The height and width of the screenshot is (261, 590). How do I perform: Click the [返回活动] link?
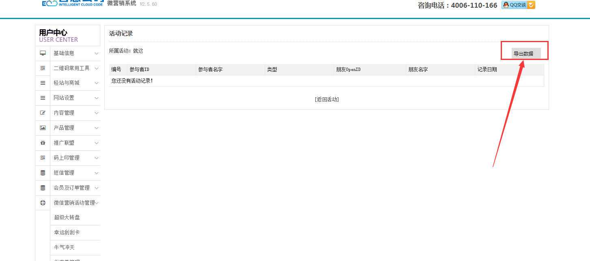pyautogui.click(x=327, y=99)
